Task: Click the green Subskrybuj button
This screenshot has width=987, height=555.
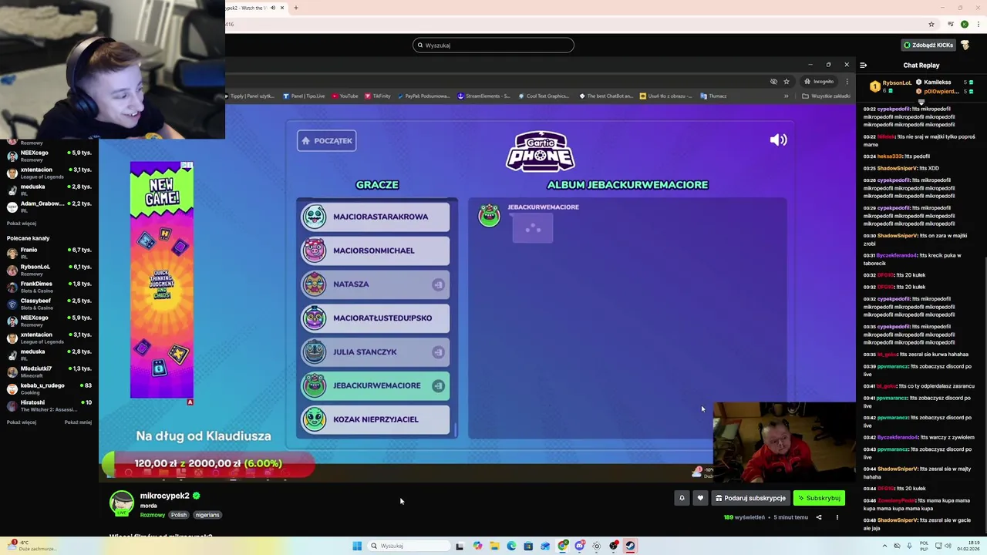Action: 819,498
